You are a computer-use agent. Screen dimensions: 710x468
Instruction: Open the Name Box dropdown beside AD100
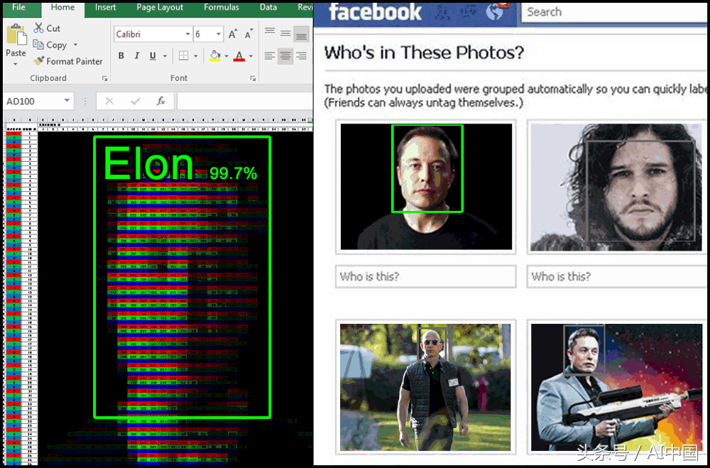point(67,101)
